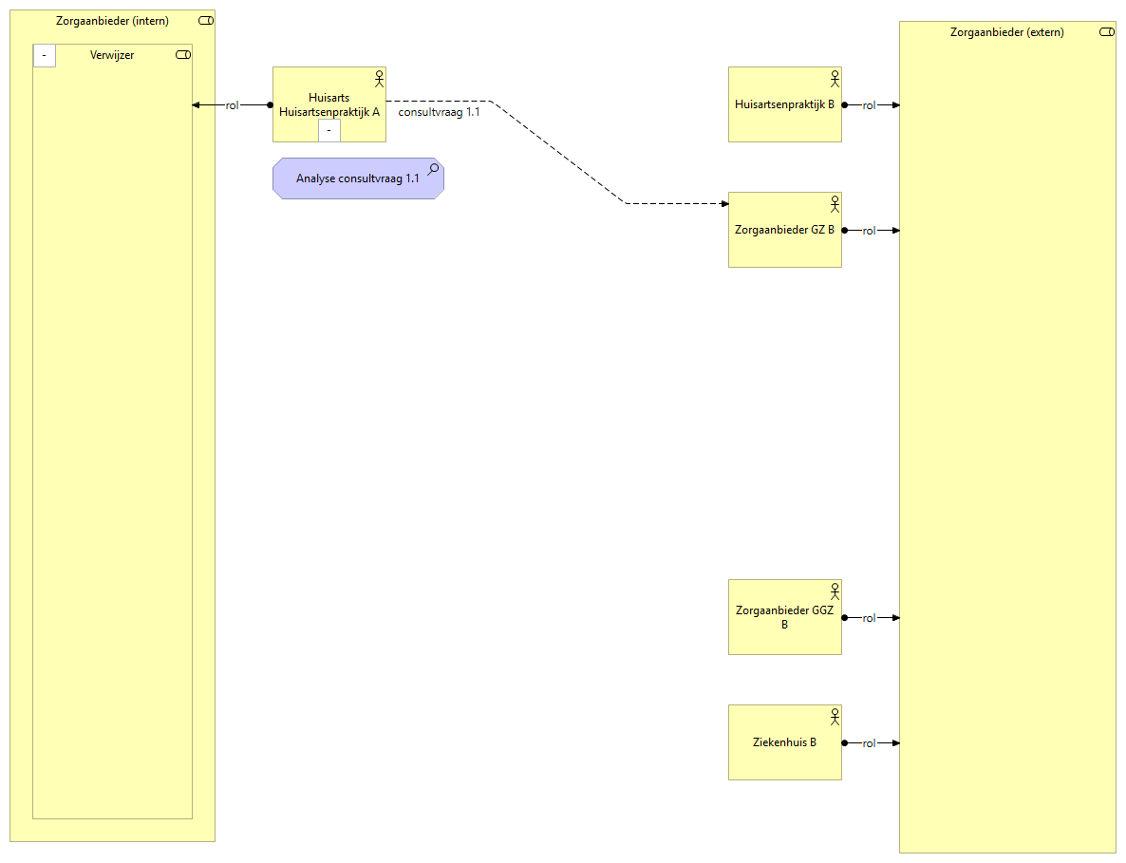Image resolution: width=1126 pixels, height=863 pixels.
Task: Select the 'rol' label beside Huisartsenpraktijk B
Action: pyautogui.click(x=869, y=105)
